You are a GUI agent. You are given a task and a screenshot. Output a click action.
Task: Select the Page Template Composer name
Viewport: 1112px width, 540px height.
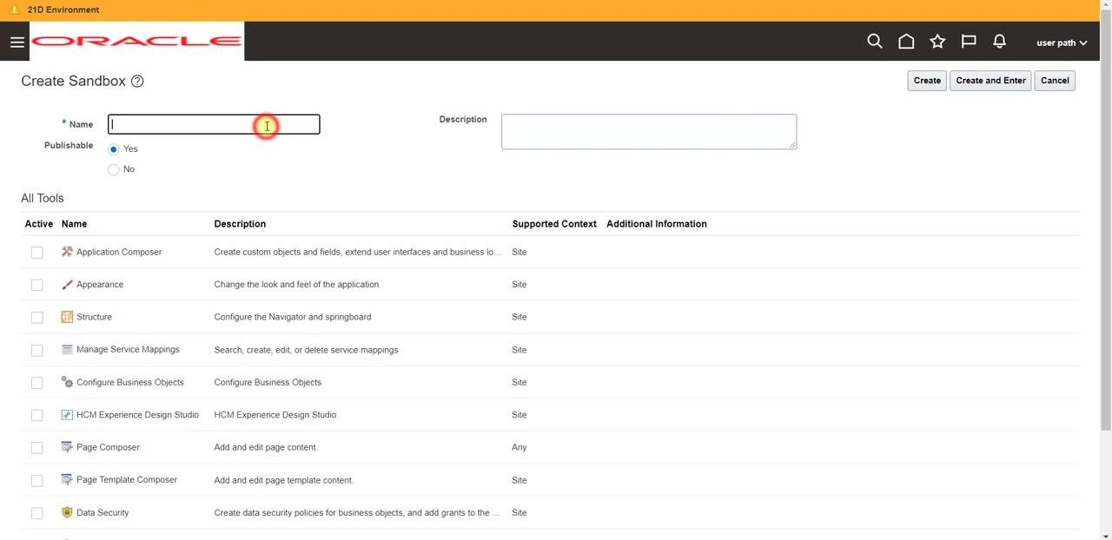pyautogui.click(x=127, y=480)
